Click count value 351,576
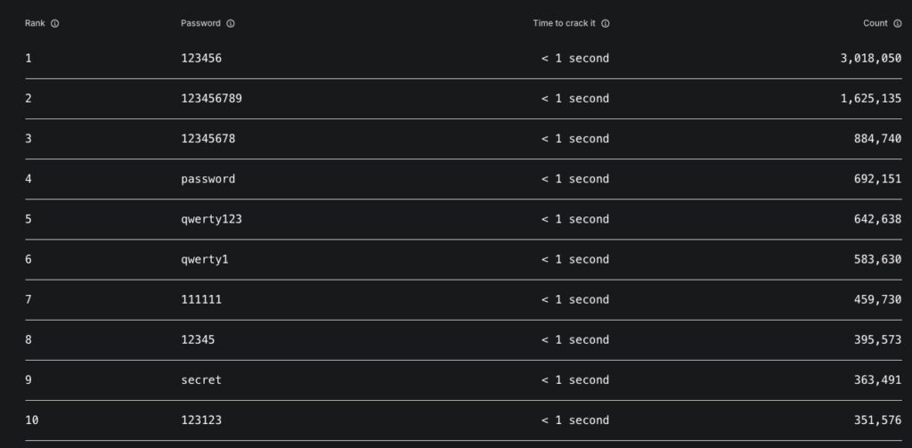The width and height of the screenshot is (912, 448). (x=877, y=420)
